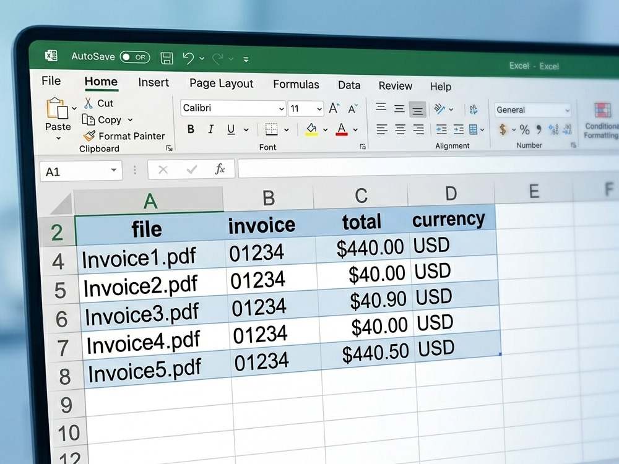Open the Insert tab
The height and width of the screenshot is (464, 619).
click(154, 82)
